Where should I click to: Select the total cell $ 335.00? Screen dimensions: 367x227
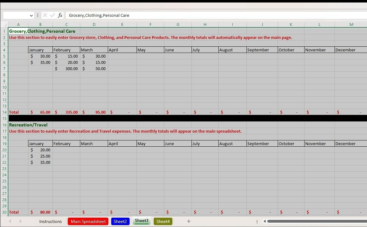[x=66, y=112]
